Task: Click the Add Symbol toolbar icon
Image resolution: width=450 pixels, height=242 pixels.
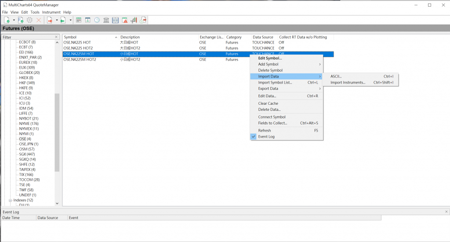Action: coord(7,20)
